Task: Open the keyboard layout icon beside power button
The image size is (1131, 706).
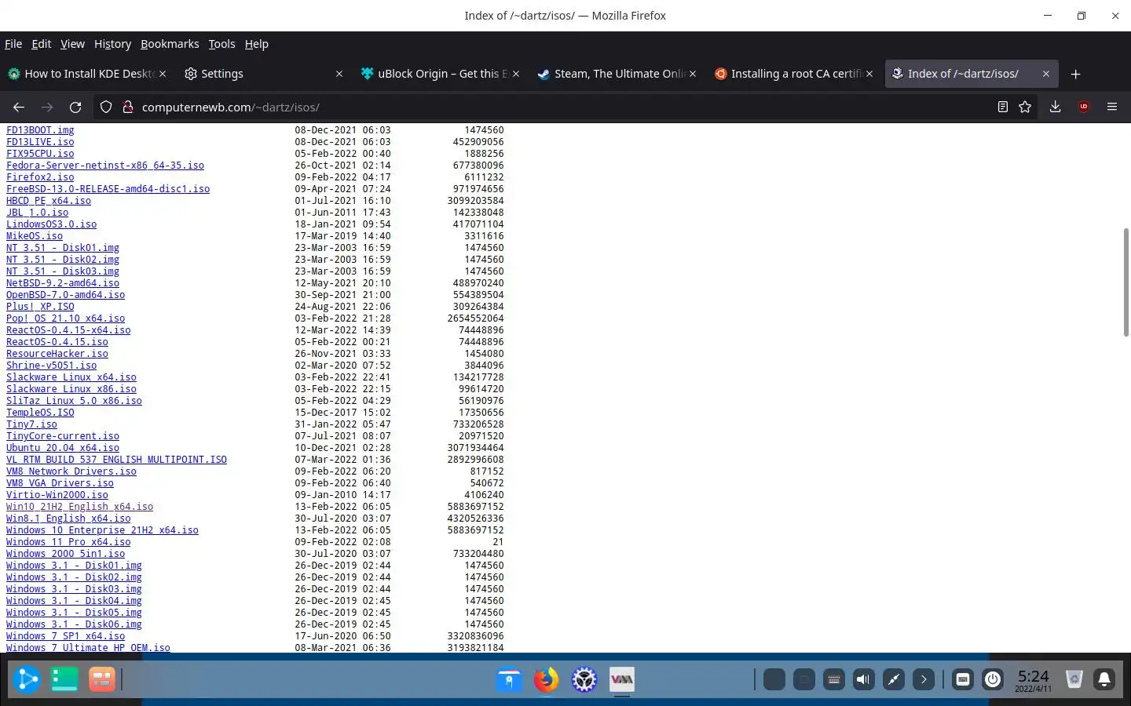Action: click(963, 679)
